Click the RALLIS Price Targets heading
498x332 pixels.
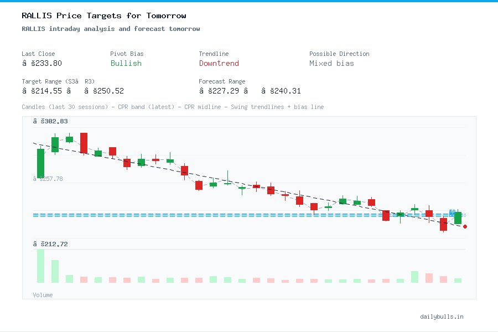click(103, 15)
